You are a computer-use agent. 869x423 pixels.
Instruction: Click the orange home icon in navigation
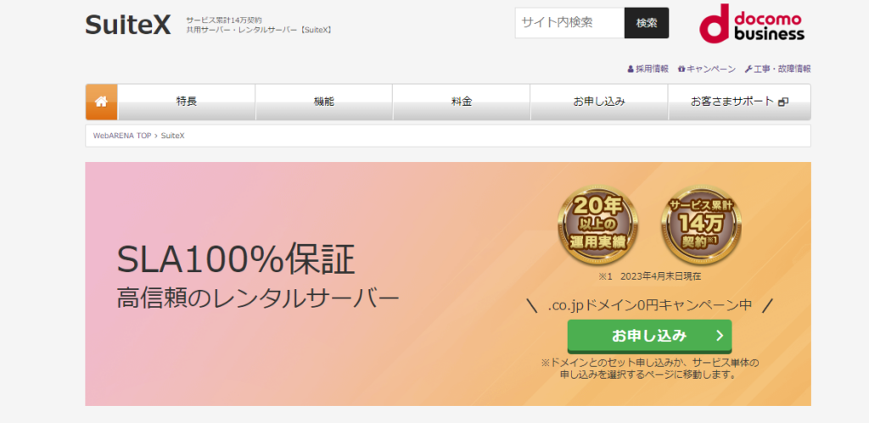coord(101,102)
